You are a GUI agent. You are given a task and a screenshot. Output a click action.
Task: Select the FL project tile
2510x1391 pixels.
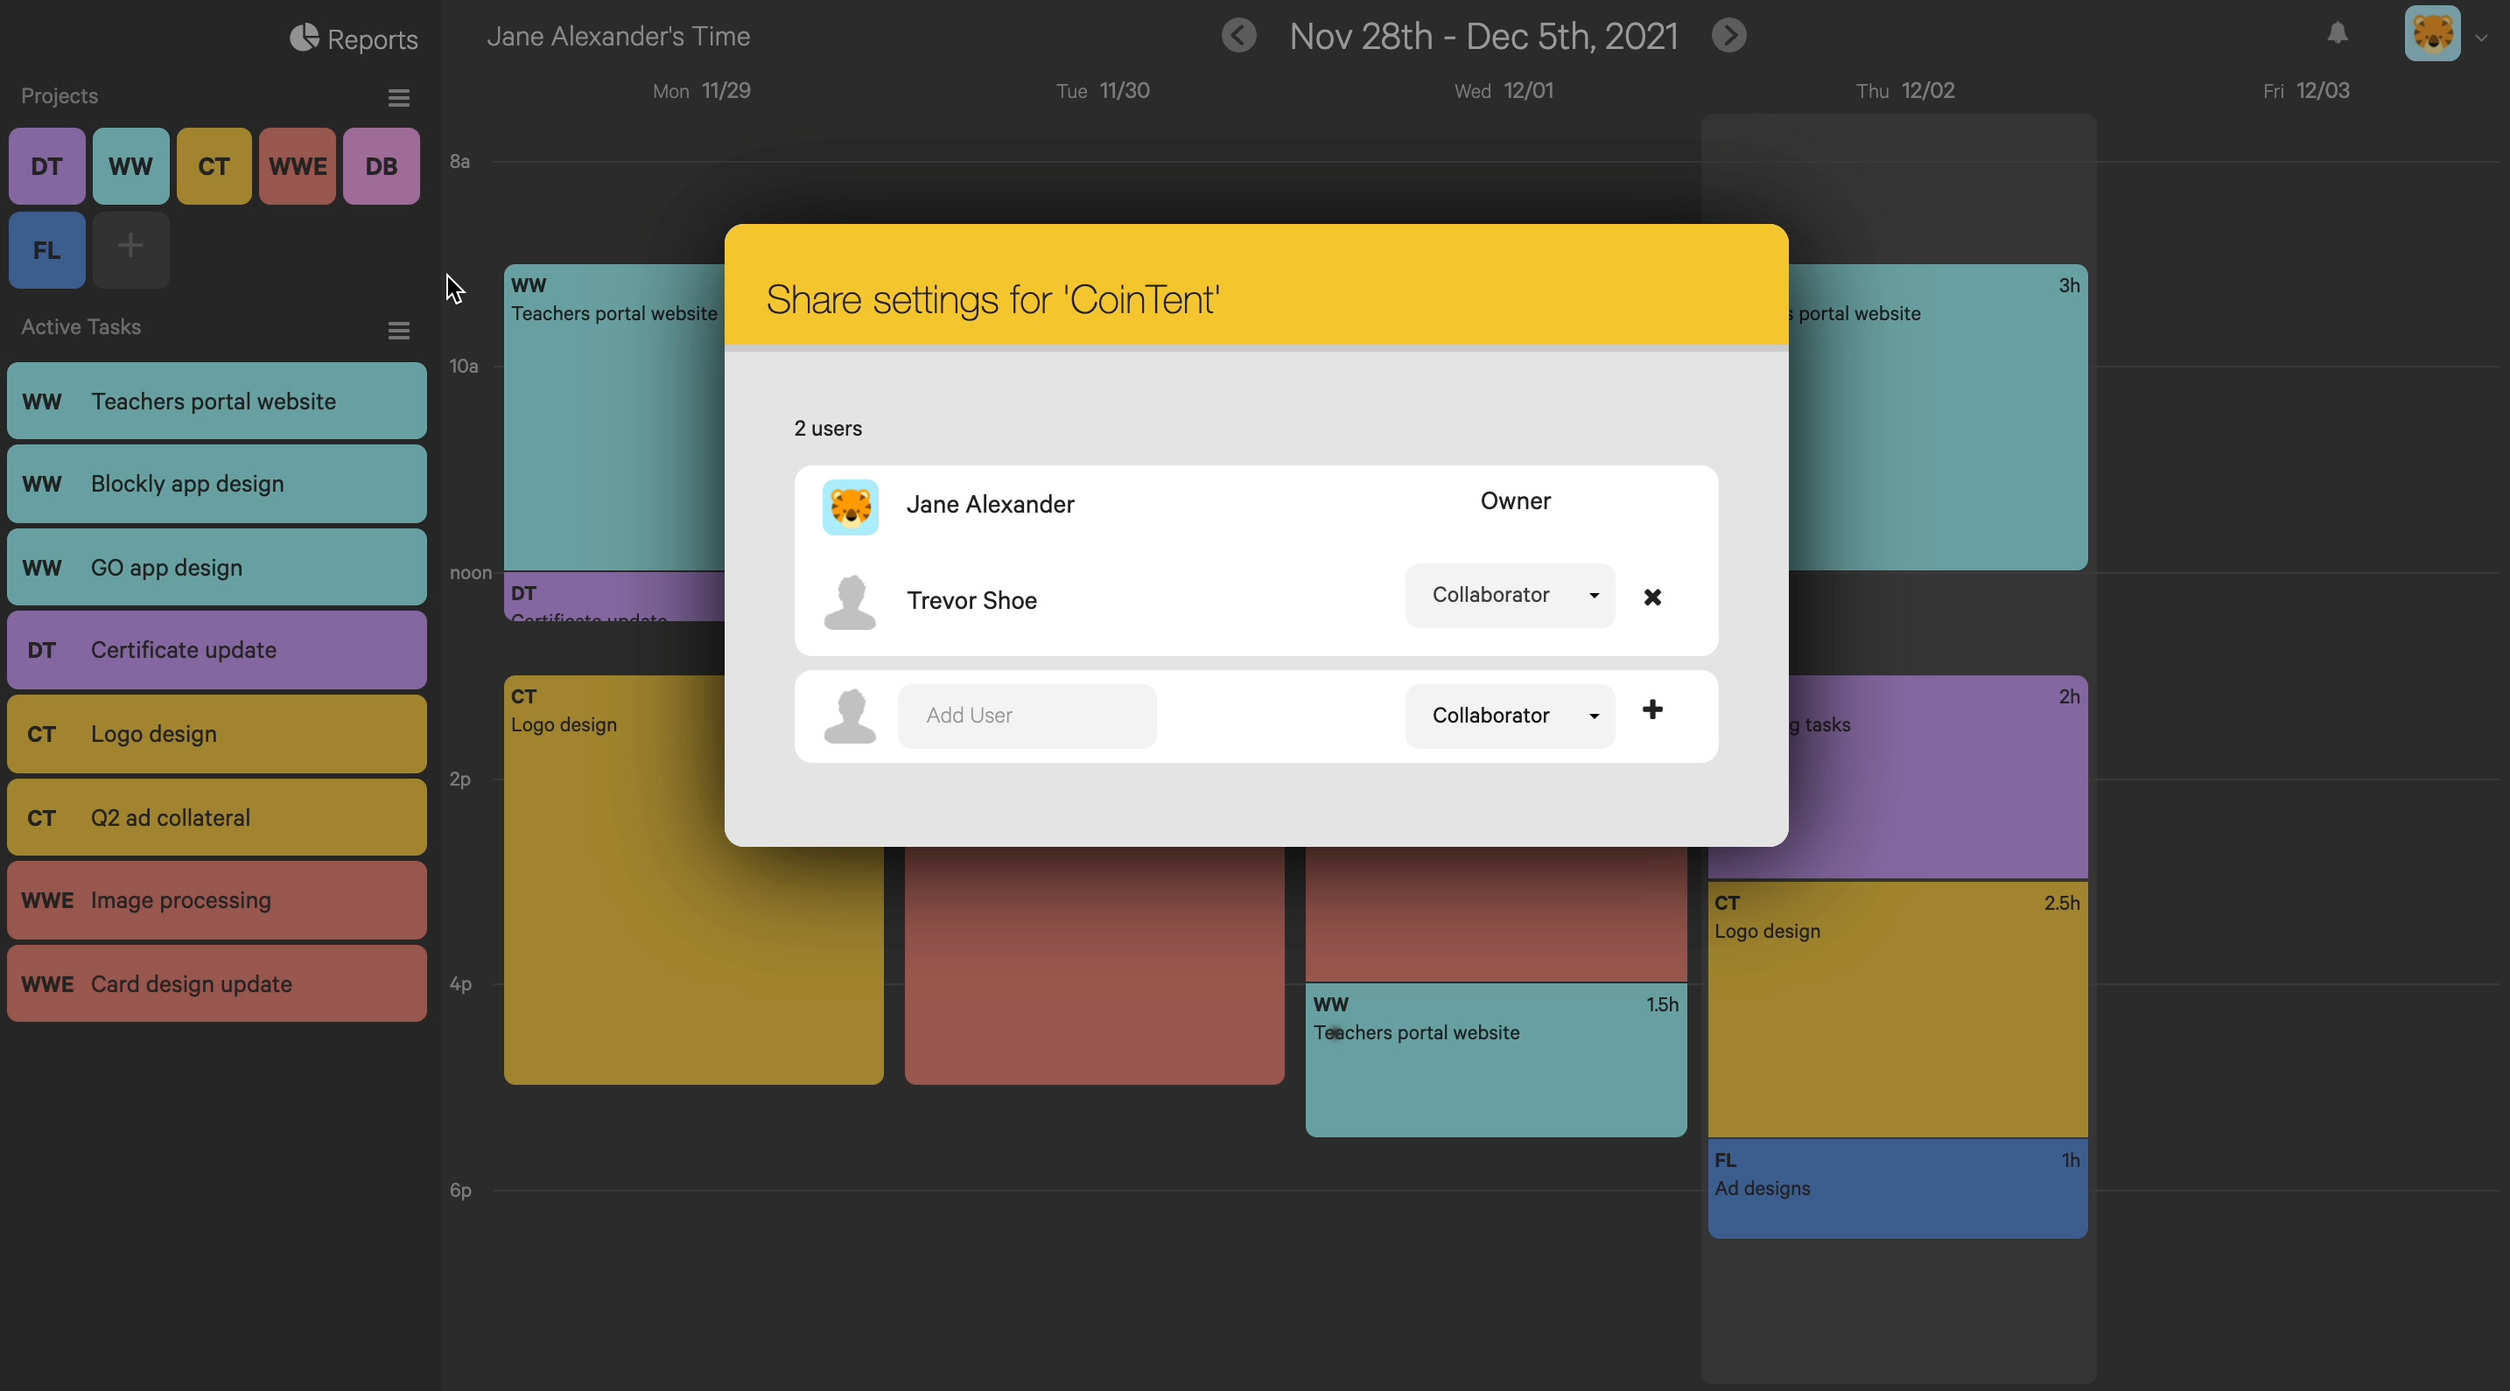pyautogui.click(x=46, y=249)
